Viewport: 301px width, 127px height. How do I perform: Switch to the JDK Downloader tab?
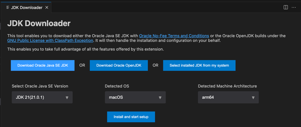coord(27,7)
